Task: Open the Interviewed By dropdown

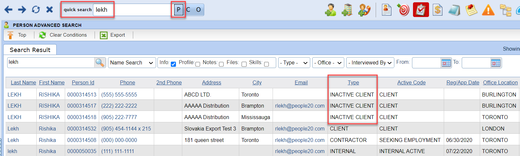Action: pos(370,62)
